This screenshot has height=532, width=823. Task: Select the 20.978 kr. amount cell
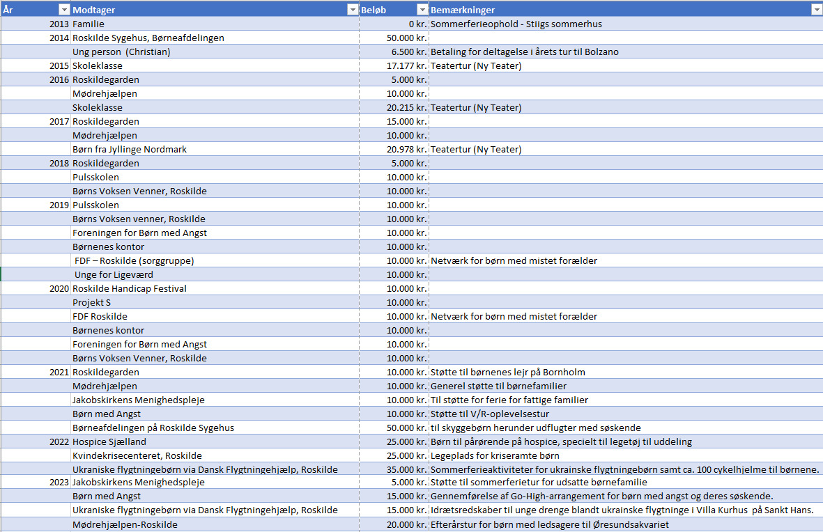[394, 149]
